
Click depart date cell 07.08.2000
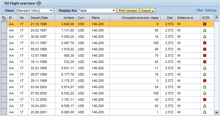(x=42, y=93)
